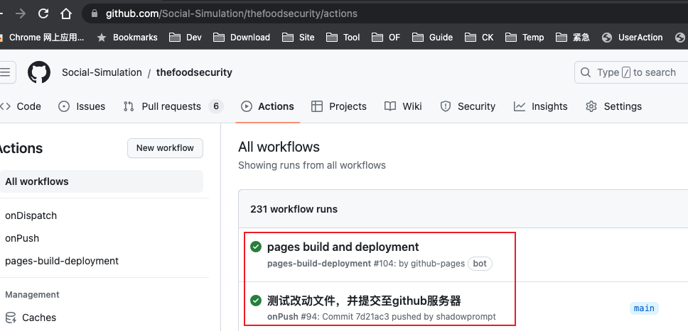Screen dimensions: 688x331
Task: Click the Caches database icon
Action: (10, 318)
